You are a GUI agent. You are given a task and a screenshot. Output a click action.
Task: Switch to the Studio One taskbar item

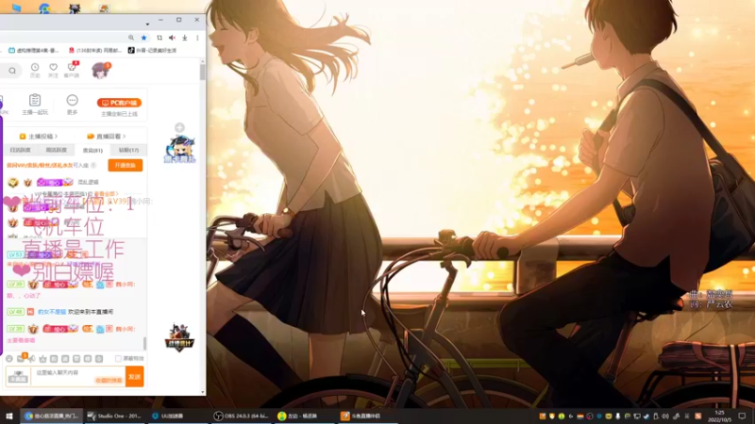click(x=114, y=416)
